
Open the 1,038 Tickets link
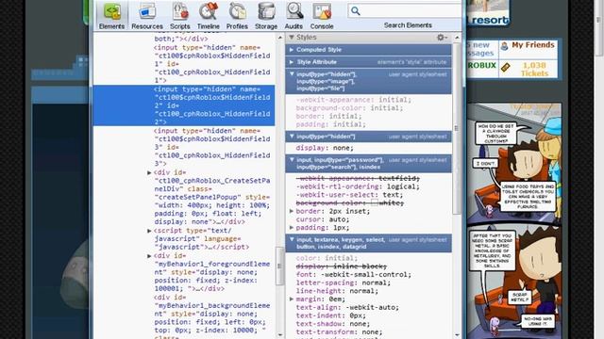[534, 69]
